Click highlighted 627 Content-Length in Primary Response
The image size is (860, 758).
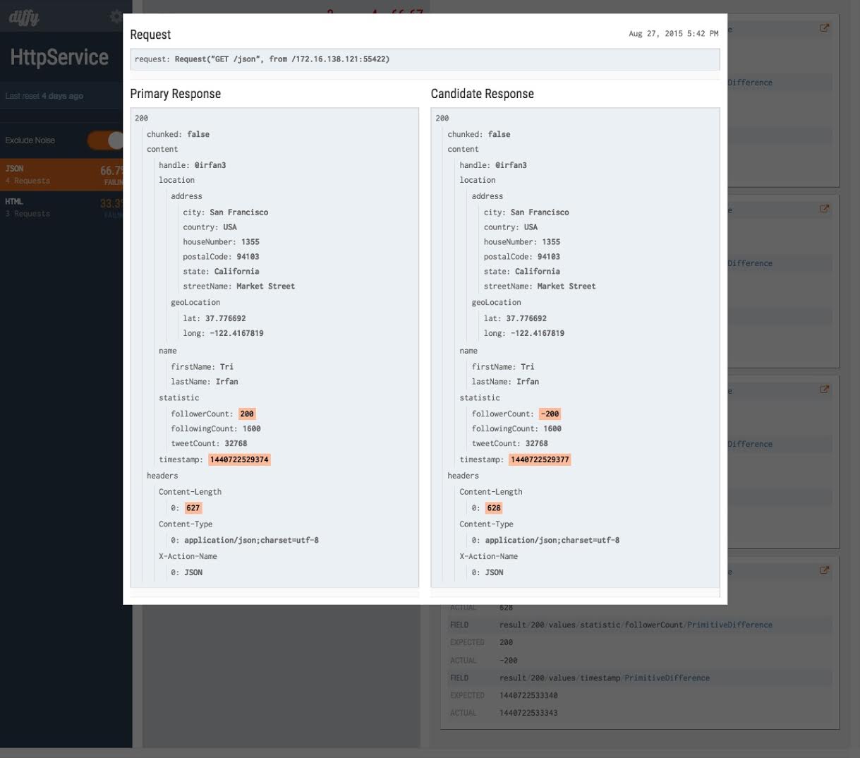[x=193, y=508]
